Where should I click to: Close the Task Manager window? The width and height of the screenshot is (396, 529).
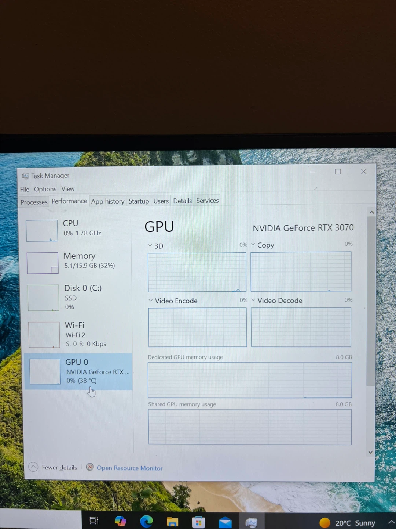pyautogui.click(x=364, y=172)
